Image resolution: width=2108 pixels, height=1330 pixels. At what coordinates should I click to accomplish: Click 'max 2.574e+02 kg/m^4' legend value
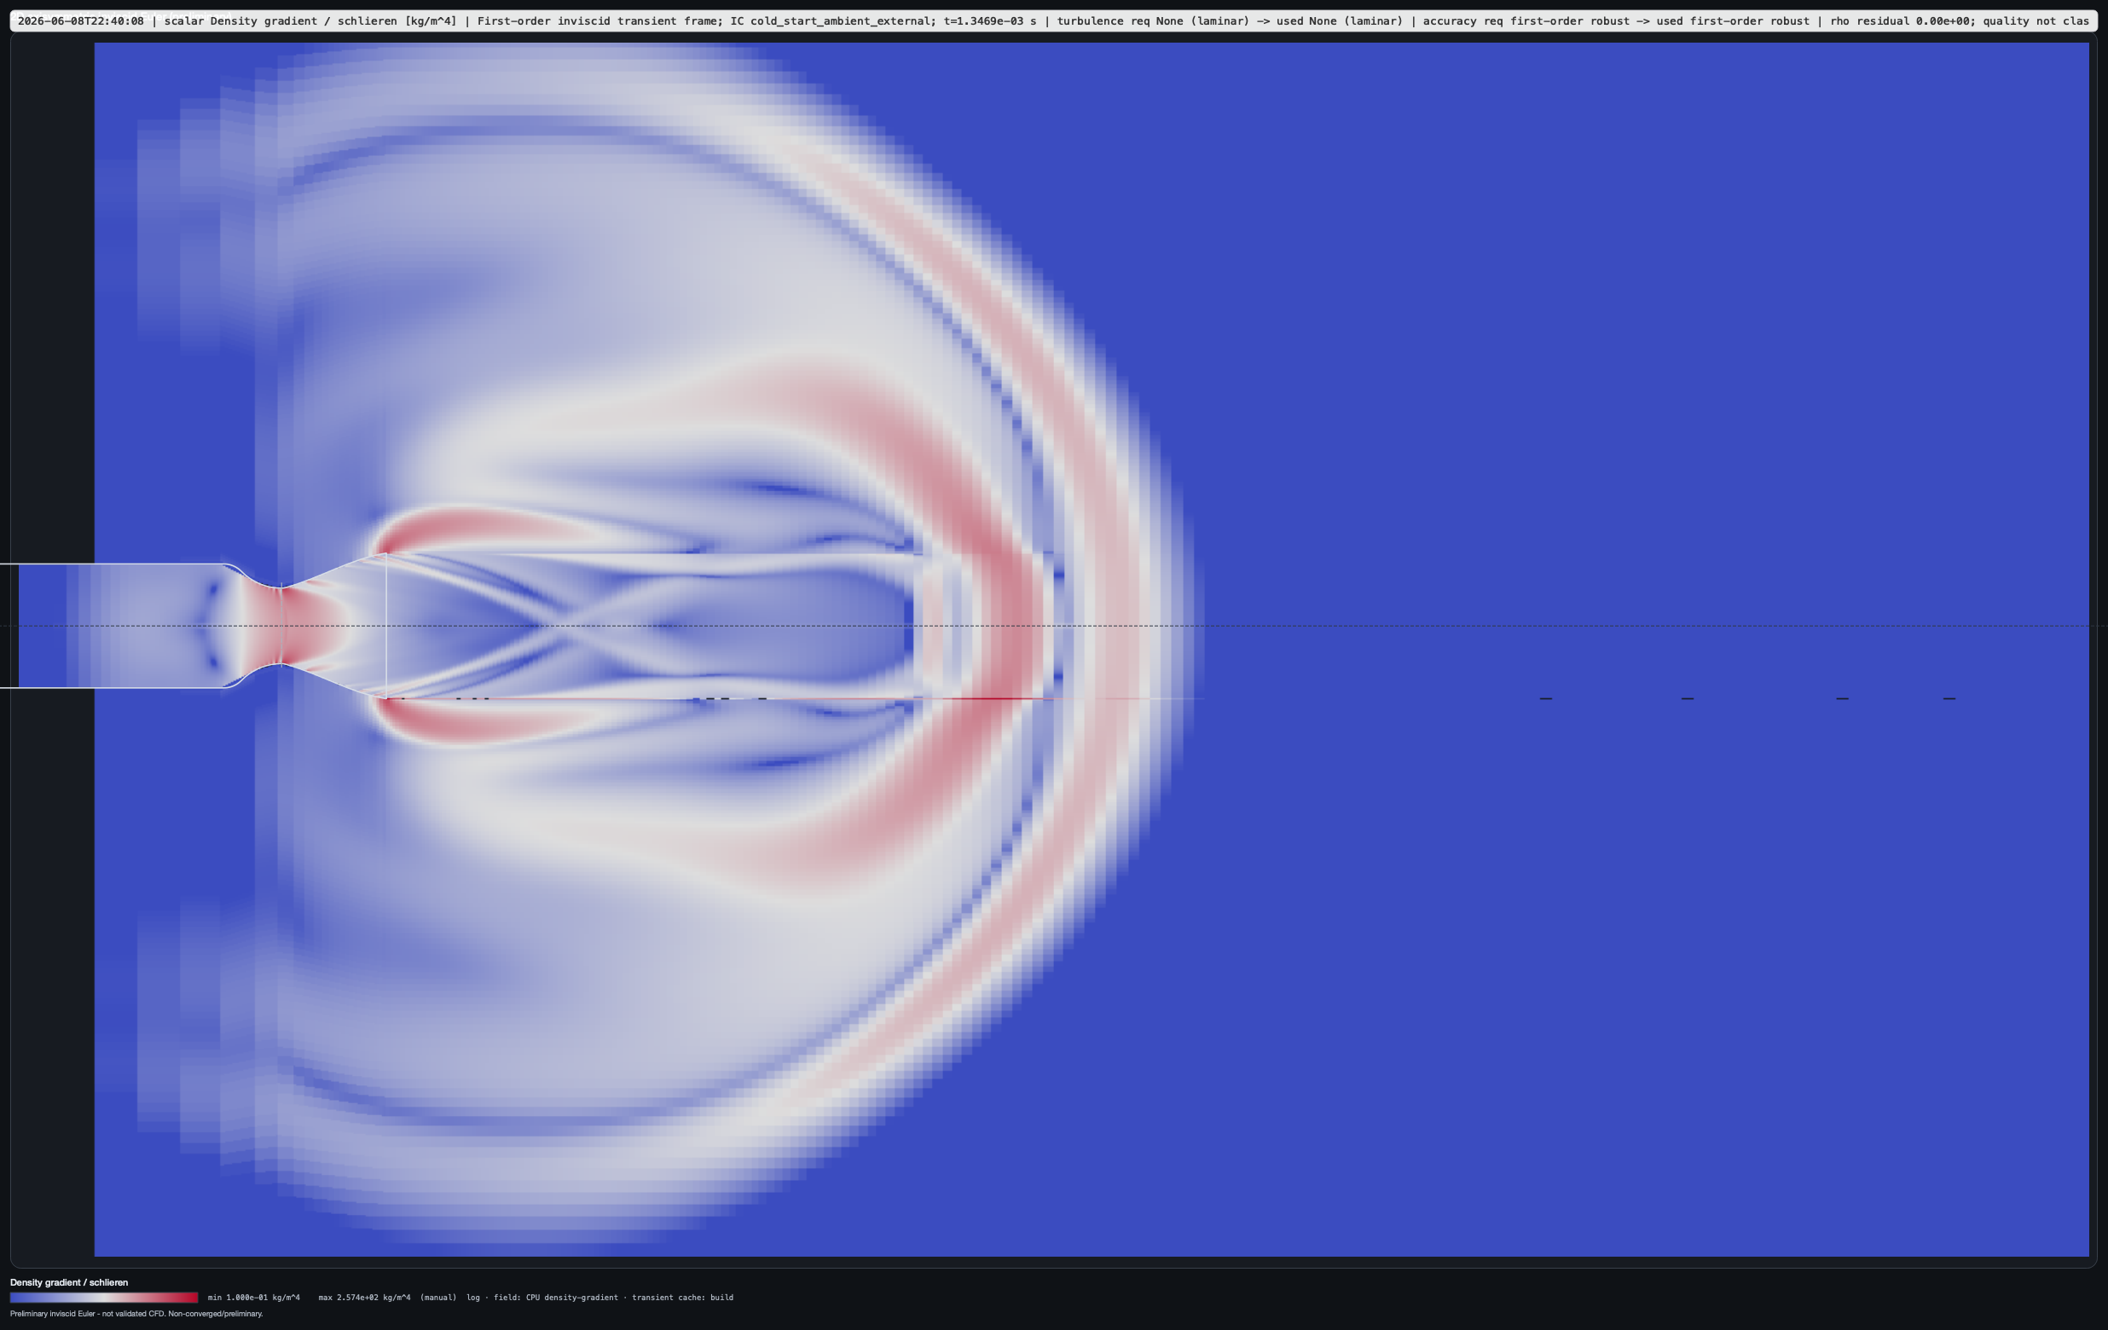364,1298
